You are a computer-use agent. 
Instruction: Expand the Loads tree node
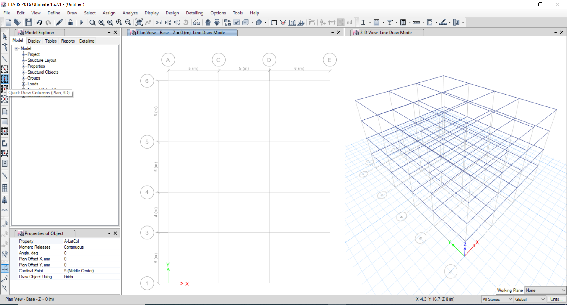(24, 84)
